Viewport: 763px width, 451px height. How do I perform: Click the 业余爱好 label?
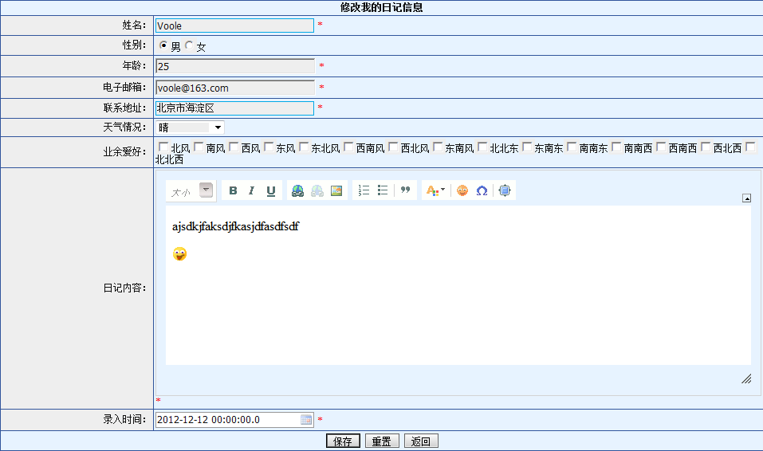[x=124, y=151]
